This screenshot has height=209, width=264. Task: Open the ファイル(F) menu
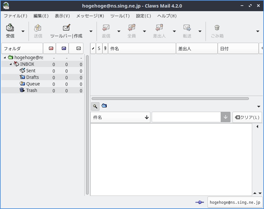(x=15, y=16)
